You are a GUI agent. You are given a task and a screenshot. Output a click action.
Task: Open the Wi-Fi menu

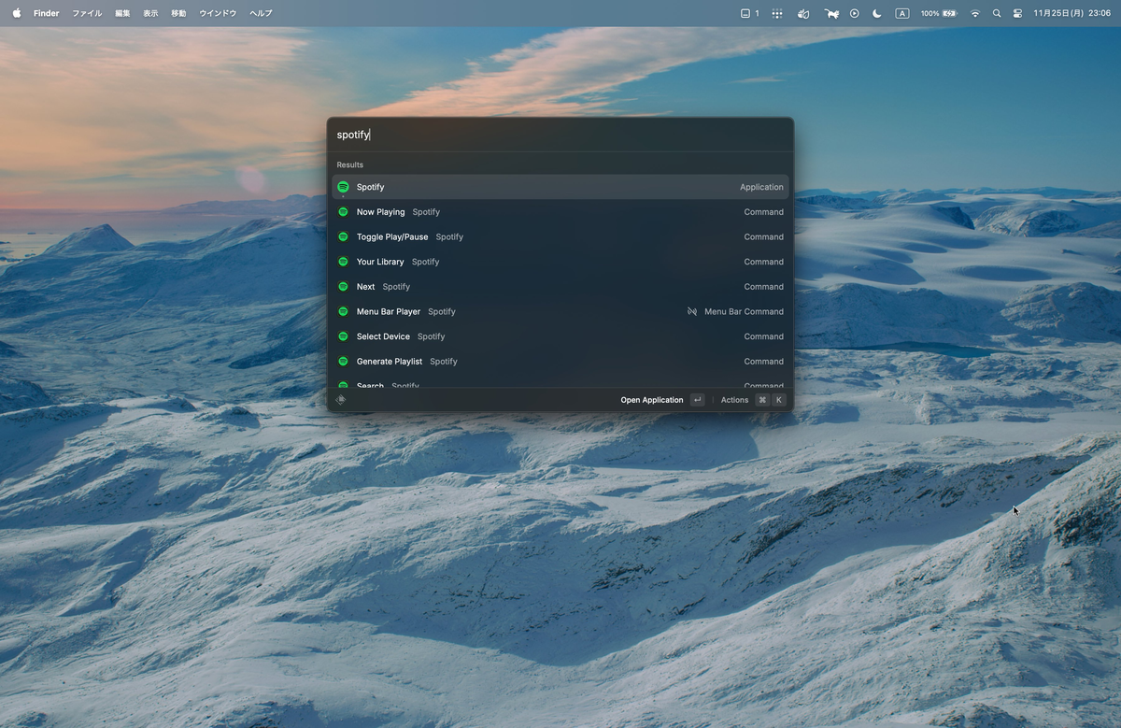click(975, 13)
